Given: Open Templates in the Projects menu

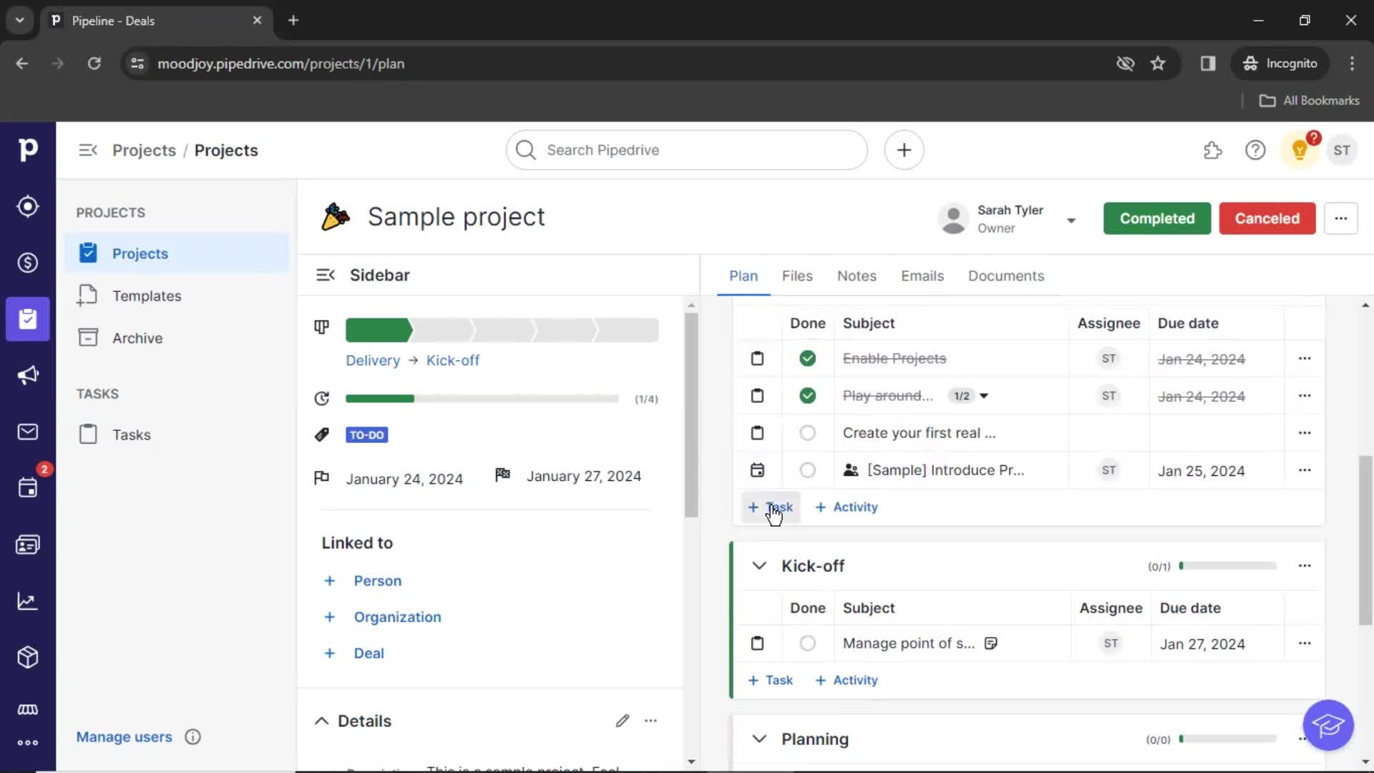Looking at the screenshot, I should (177, 296).
